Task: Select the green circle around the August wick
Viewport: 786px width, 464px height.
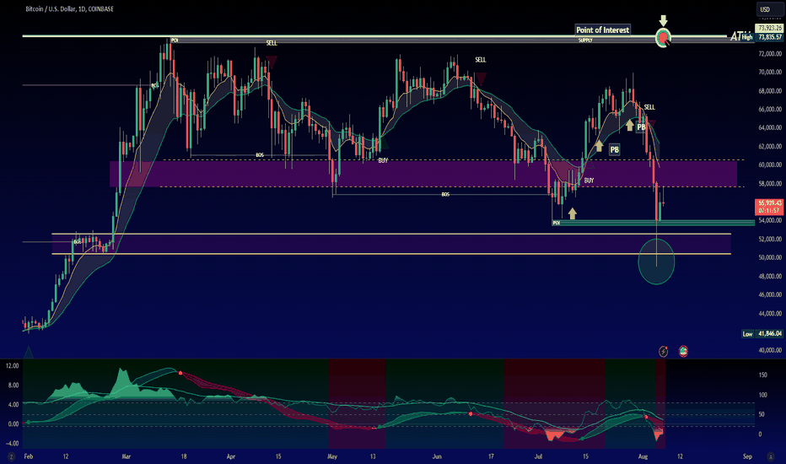Action: pos(656,262)
